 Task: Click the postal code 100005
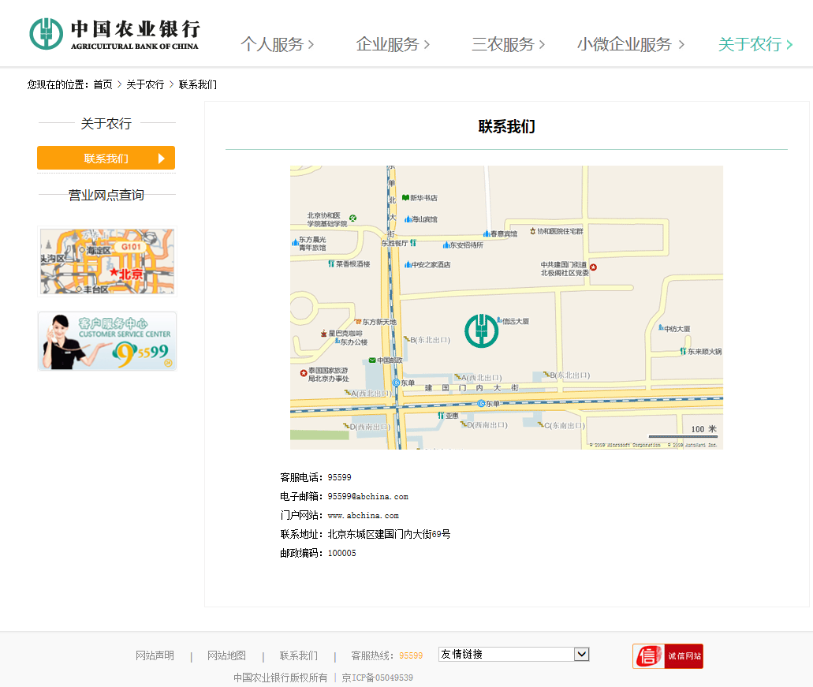[x=341, y=553]
